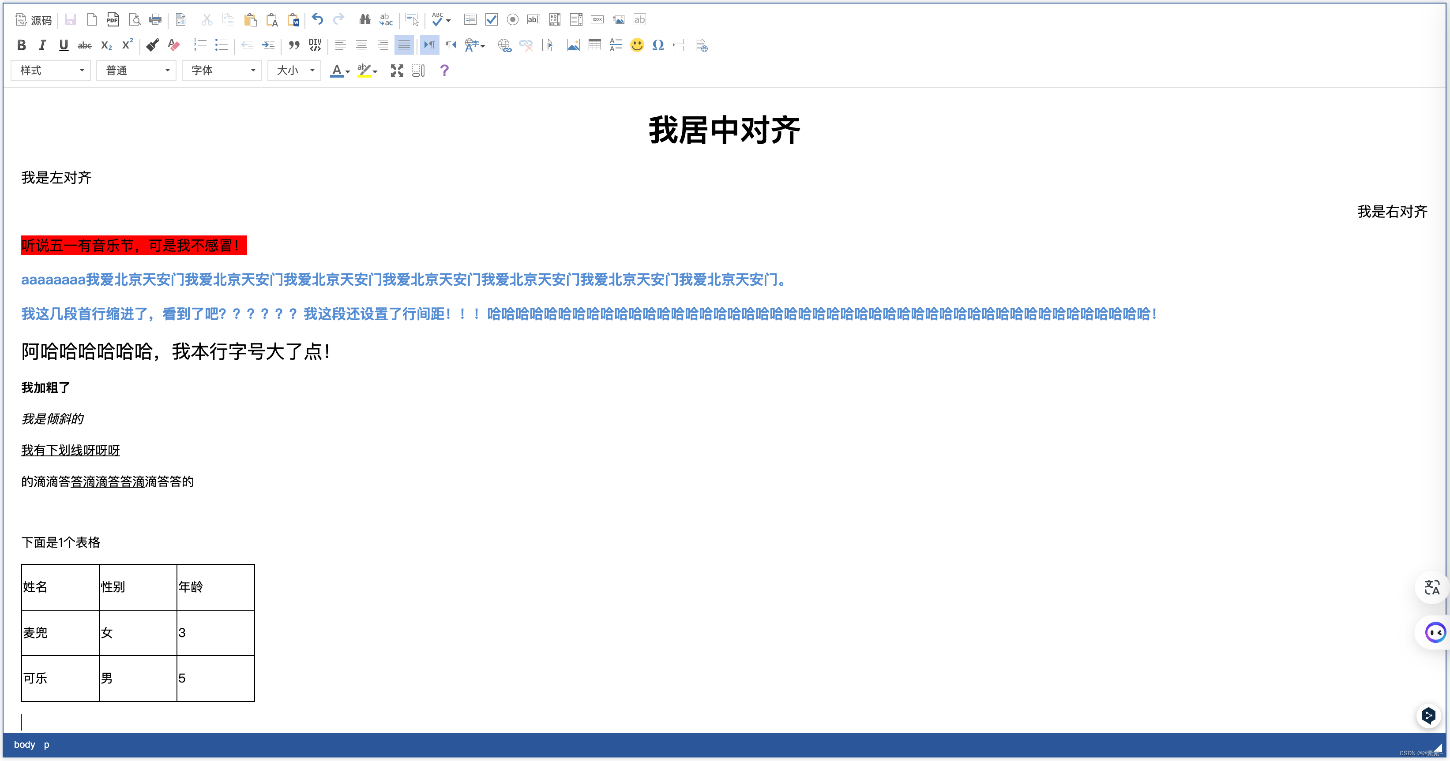Toggle show blocks
Image resolution: width=1450 pixels, height=761 pixels.
pos(418,70)
